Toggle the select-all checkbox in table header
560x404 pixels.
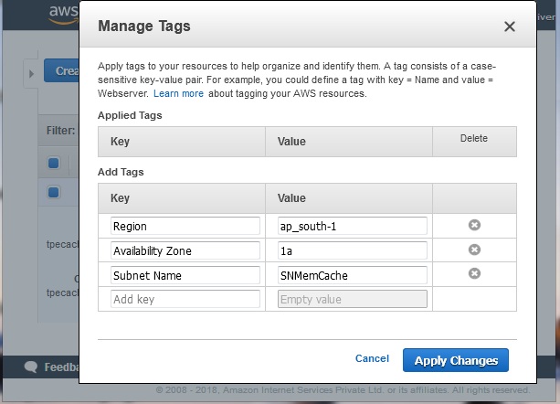click(x=54, y=164)
